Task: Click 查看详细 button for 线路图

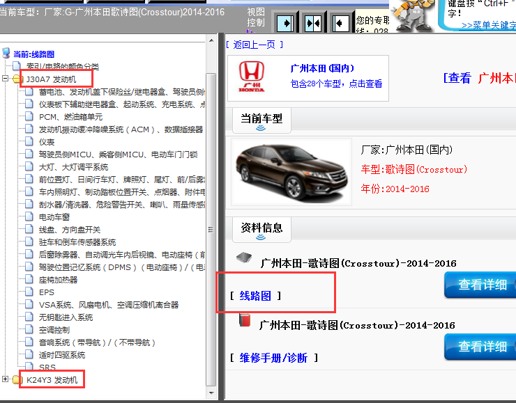Action: pos(481,285)
